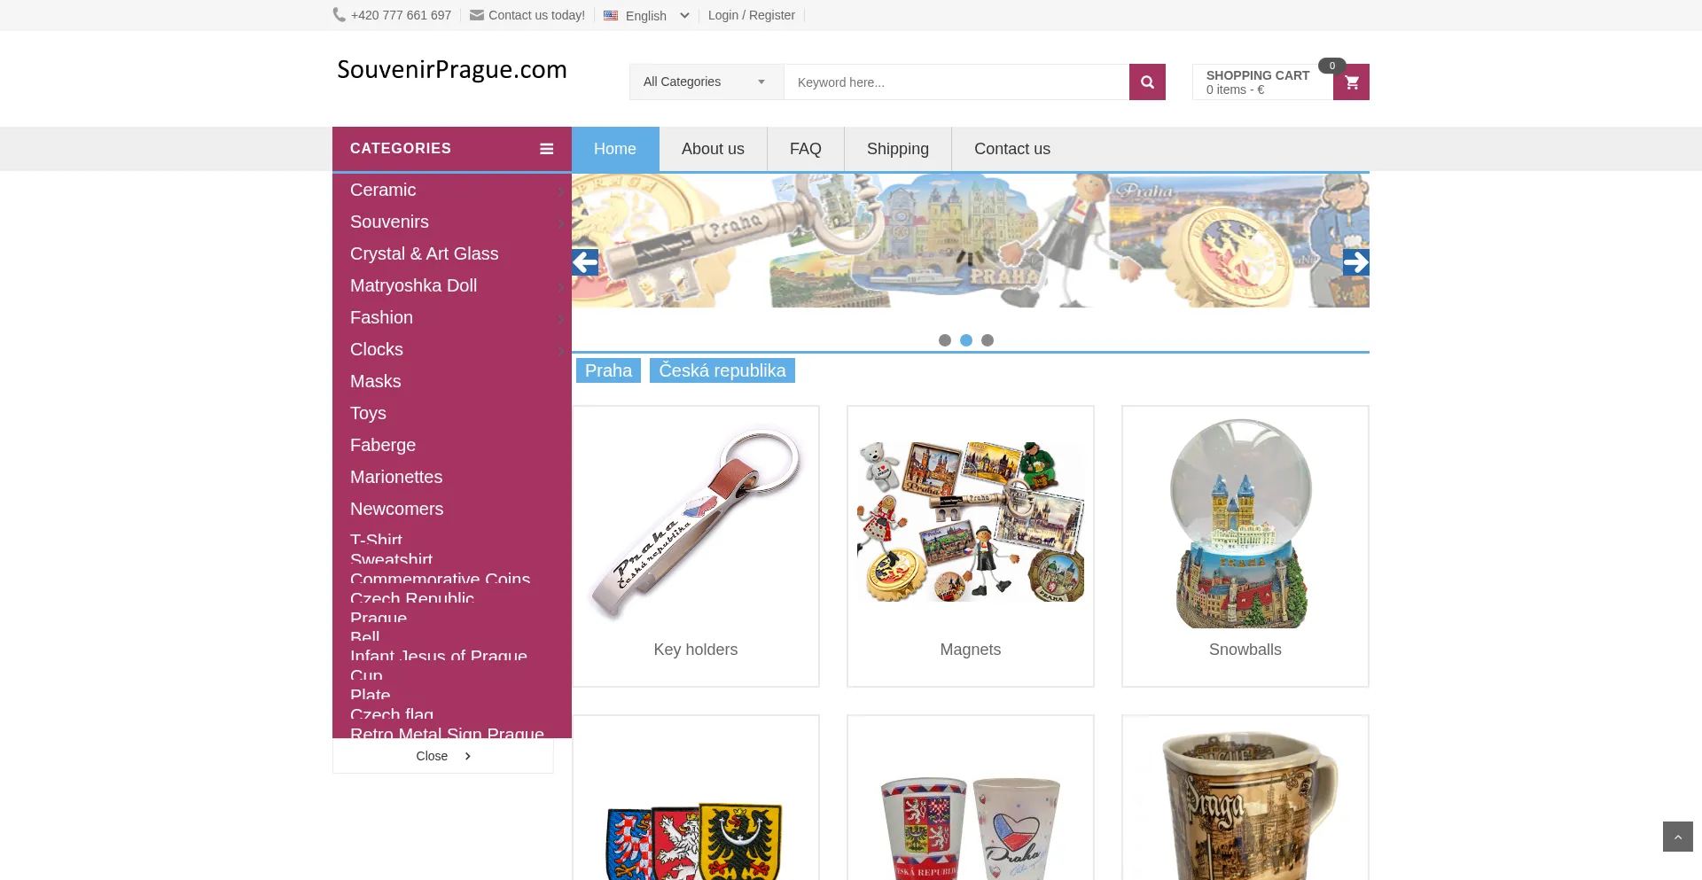
Task: Expand the Ceramic category submenu arrow
Action: pyautogui.click(x=561, y=191)
